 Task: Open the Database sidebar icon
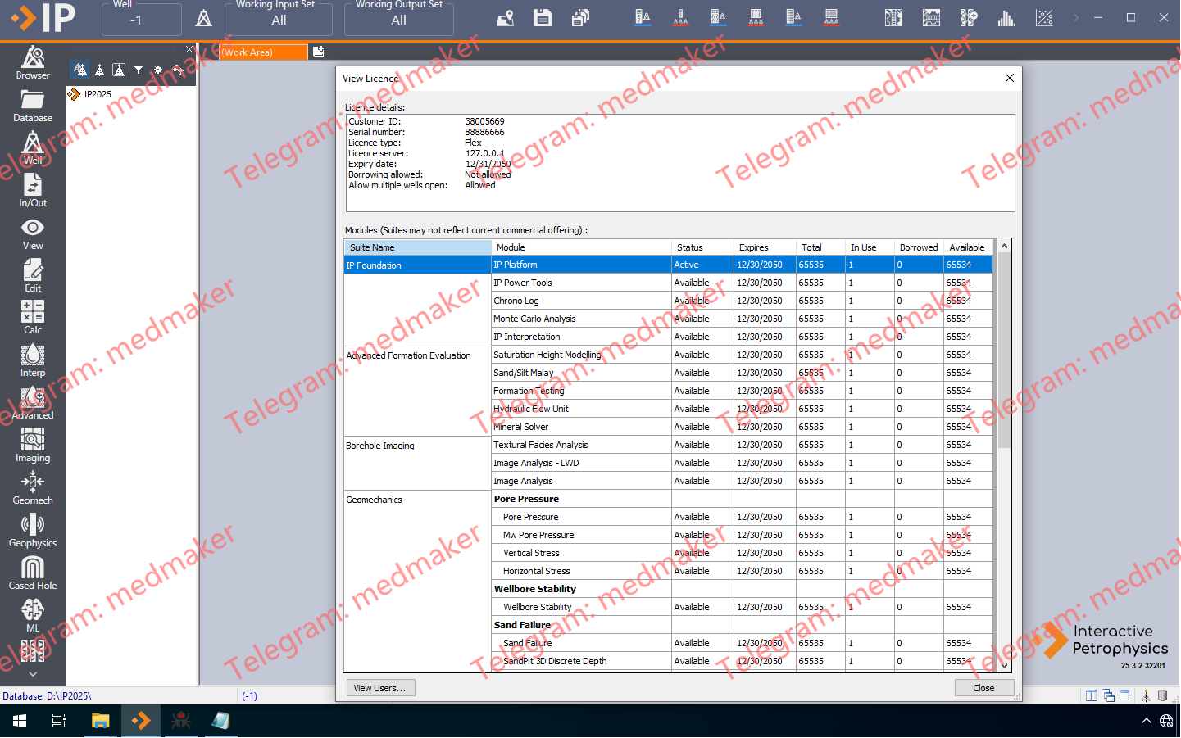pyautogui.click(x=33, y=105)
